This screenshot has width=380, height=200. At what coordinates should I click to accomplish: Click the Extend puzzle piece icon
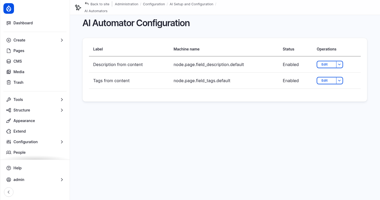(x=9, y=131)
